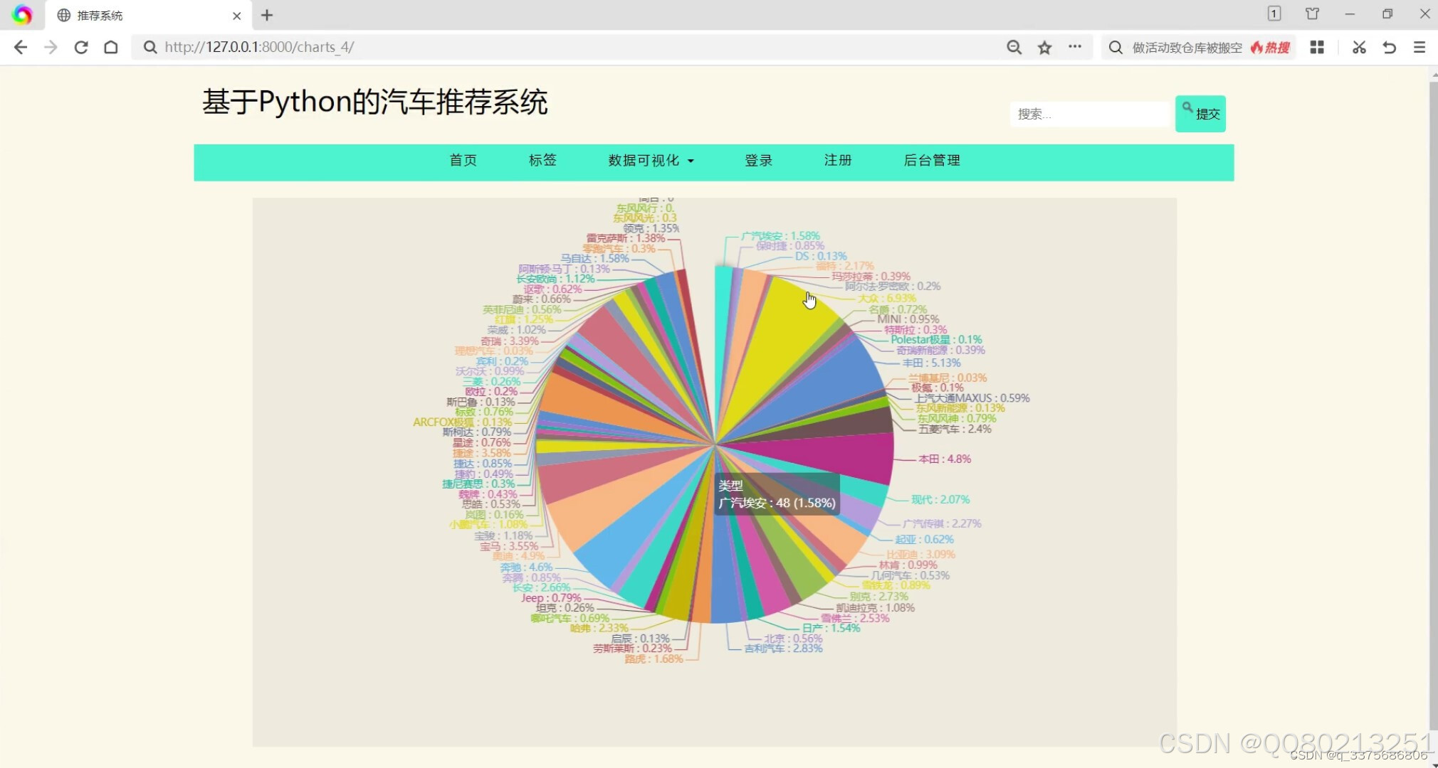This screenshot has height=768, width=1438.
Task: Select the scissors screenshot tool icon
Action: click(1358, 47)
